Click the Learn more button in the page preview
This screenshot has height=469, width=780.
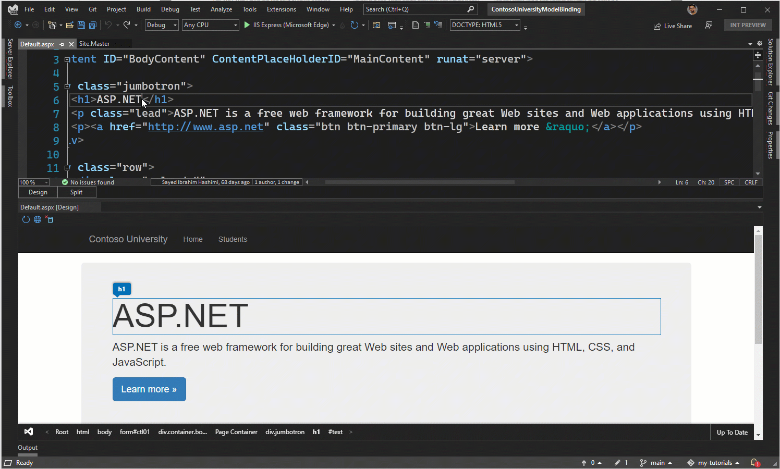click(149, 389)
